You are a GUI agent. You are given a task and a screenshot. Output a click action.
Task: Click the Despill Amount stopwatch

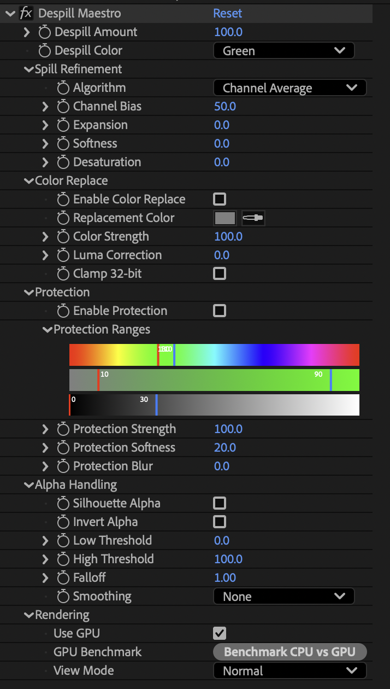click(x=44, y=32)
